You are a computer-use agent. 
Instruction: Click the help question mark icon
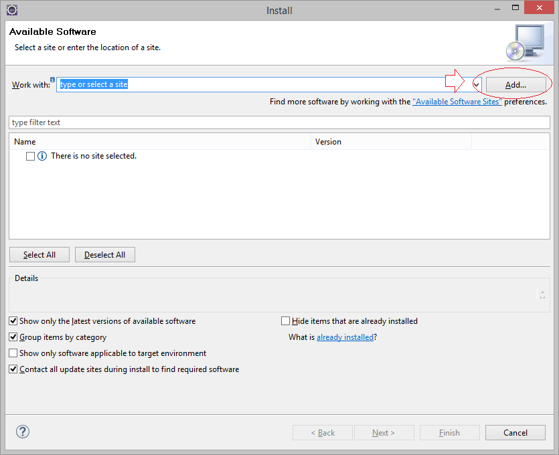click(23, 432)
